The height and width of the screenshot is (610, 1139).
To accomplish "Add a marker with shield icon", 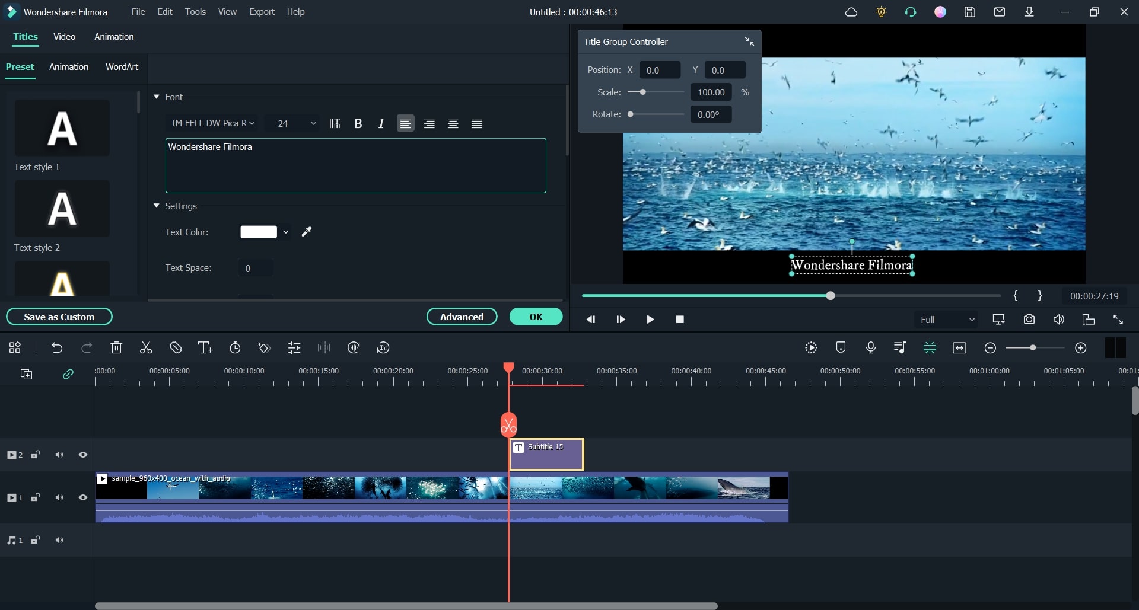I will (841, 348).
